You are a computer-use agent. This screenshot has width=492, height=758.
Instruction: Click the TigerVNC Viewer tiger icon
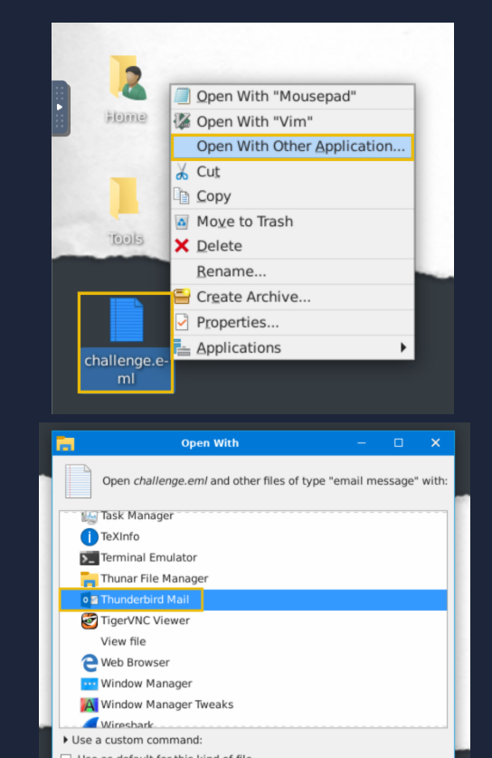[x=89, y=621]
